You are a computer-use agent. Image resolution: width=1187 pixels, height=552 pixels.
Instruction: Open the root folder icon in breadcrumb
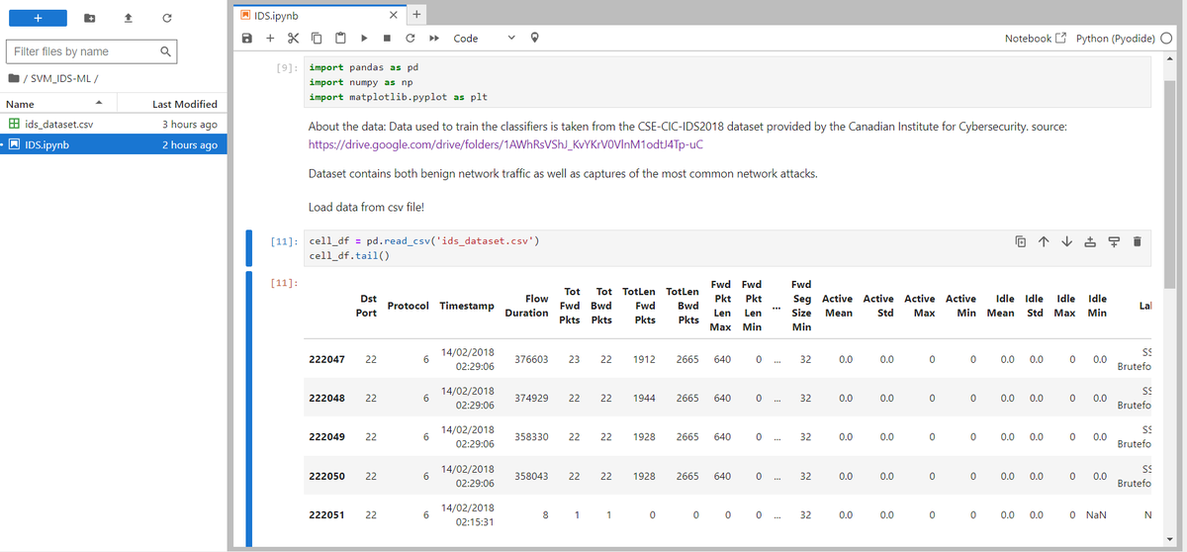[x=13, y=79]
